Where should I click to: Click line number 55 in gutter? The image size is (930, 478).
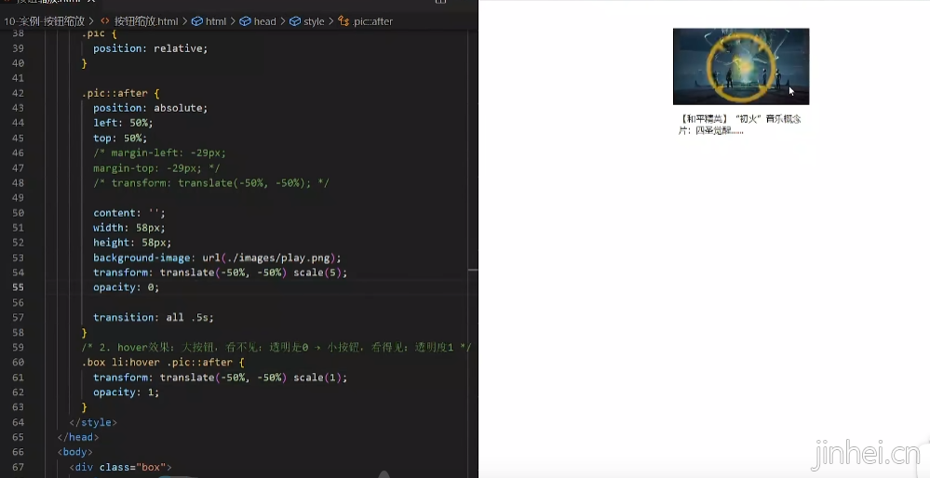[x=18, y=287]
